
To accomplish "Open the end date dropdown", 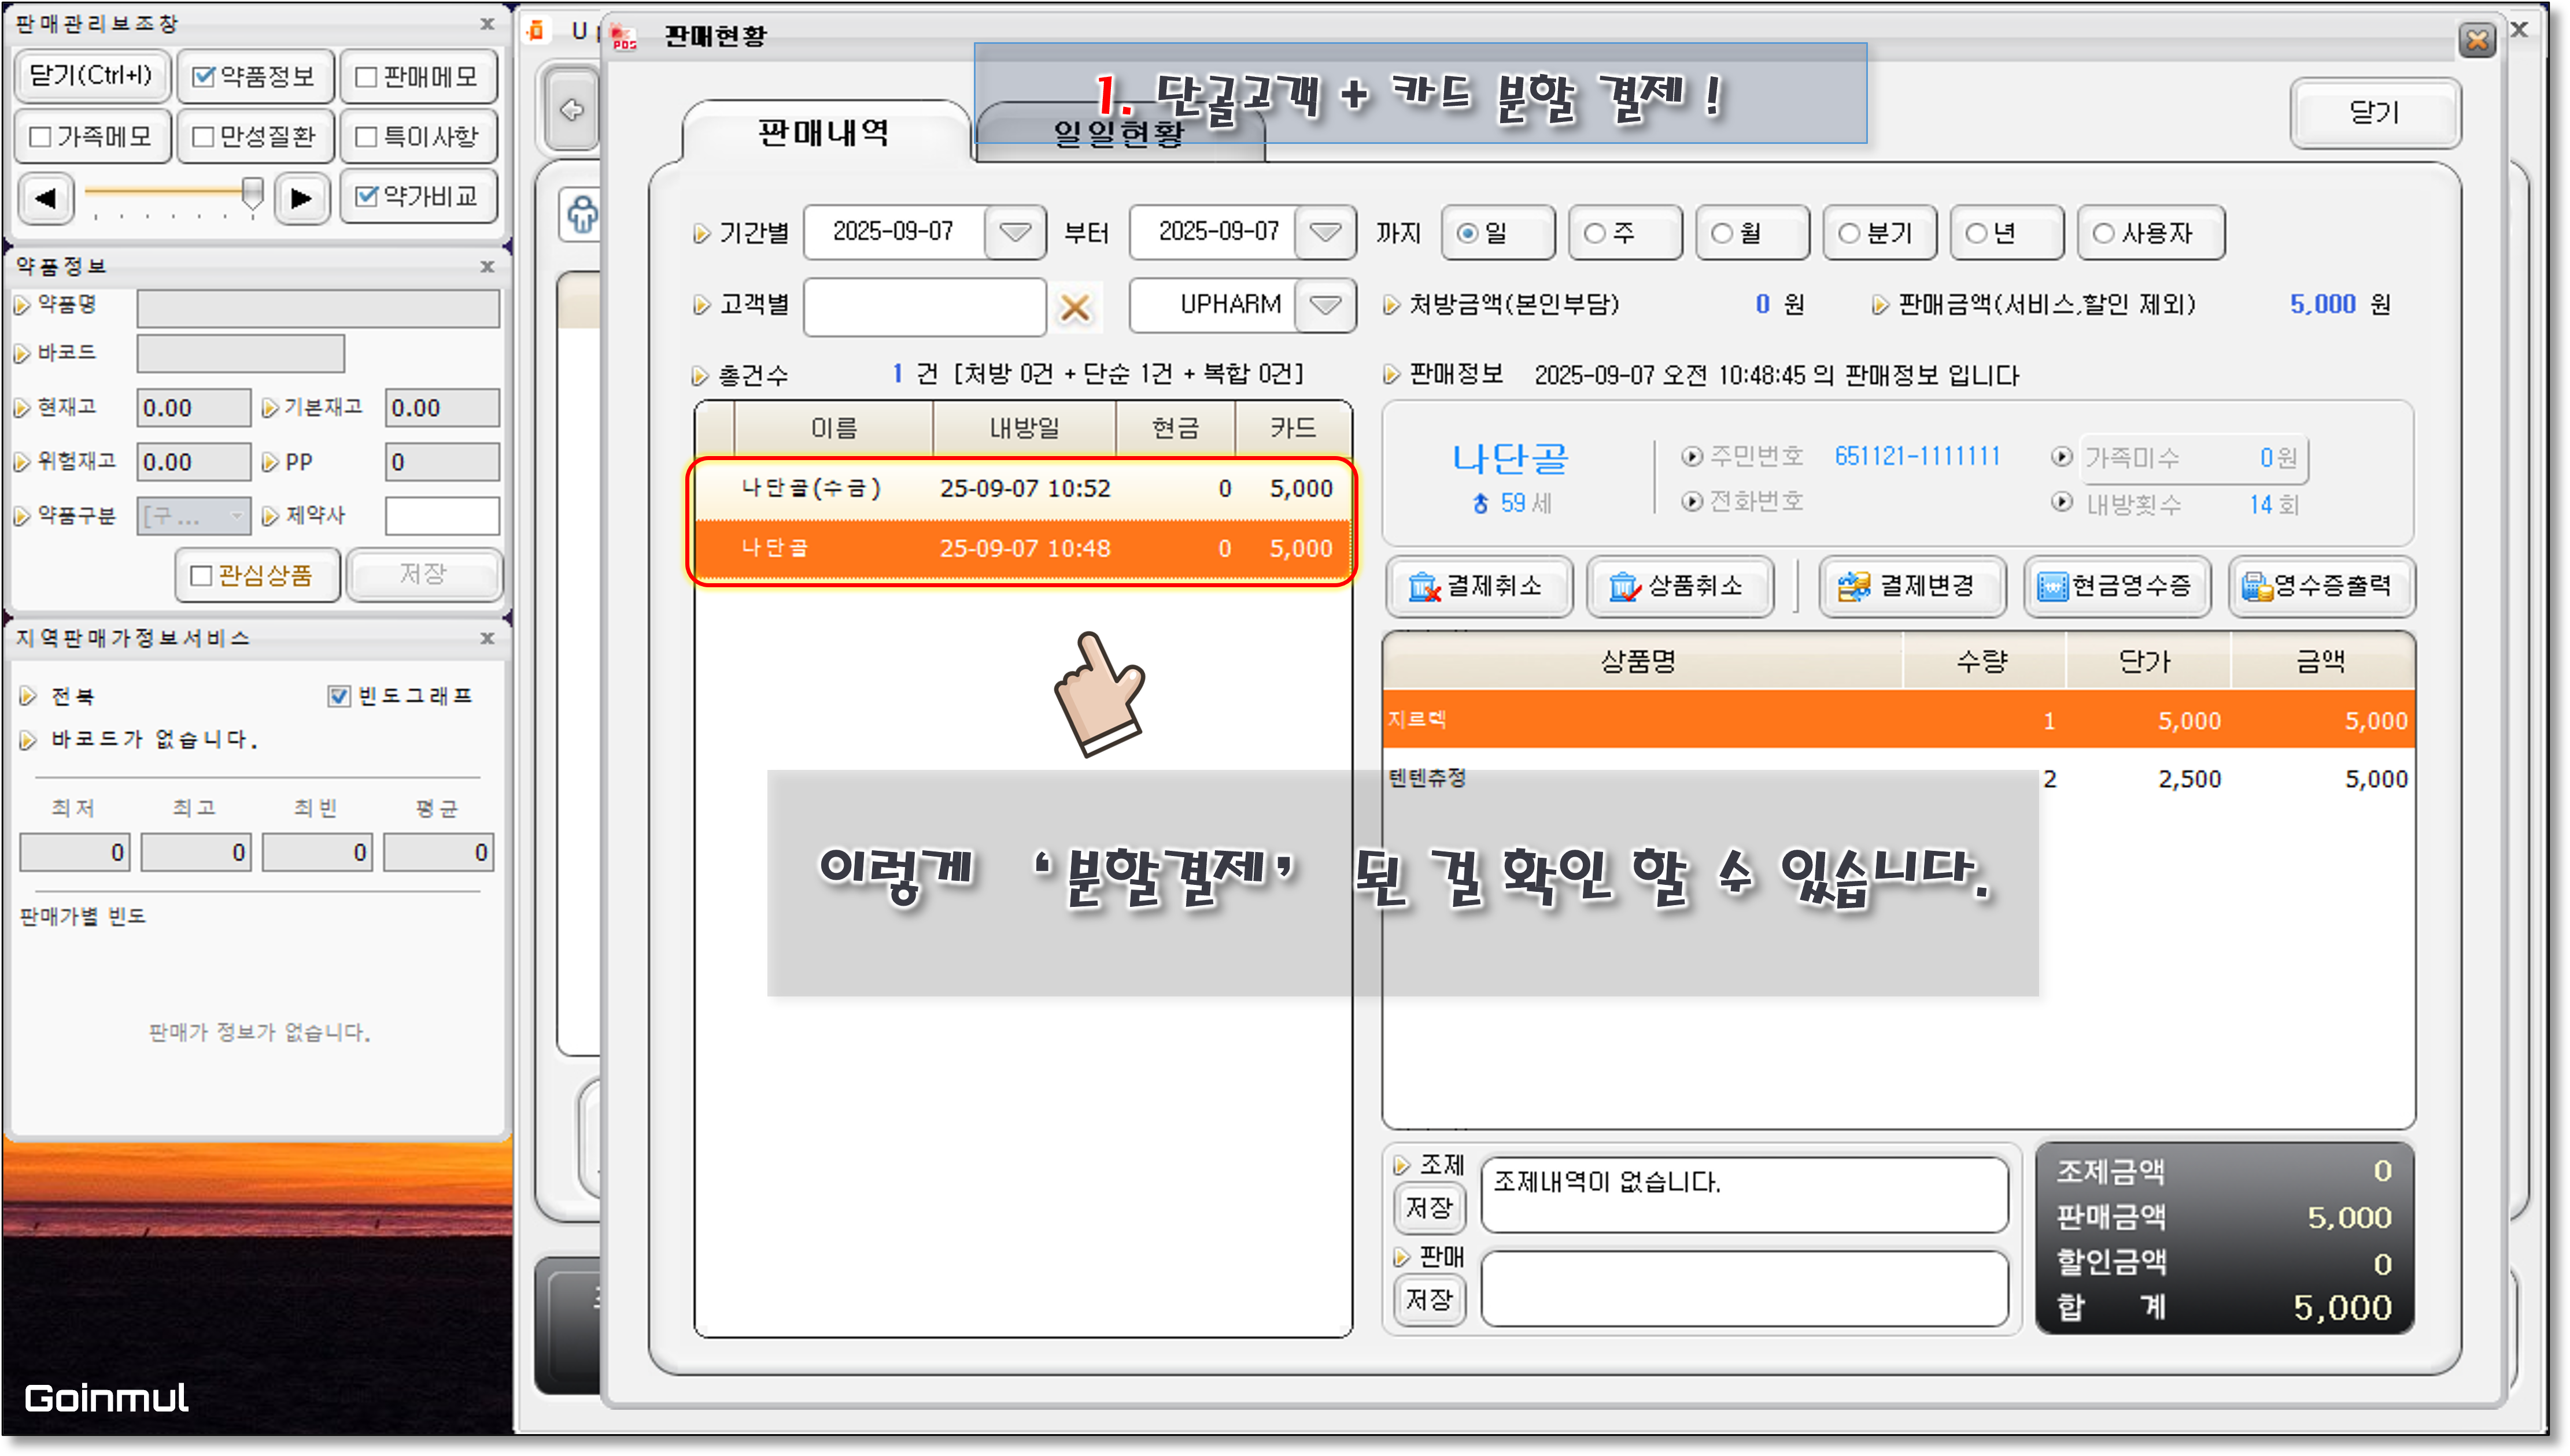I will (1324, 232).
